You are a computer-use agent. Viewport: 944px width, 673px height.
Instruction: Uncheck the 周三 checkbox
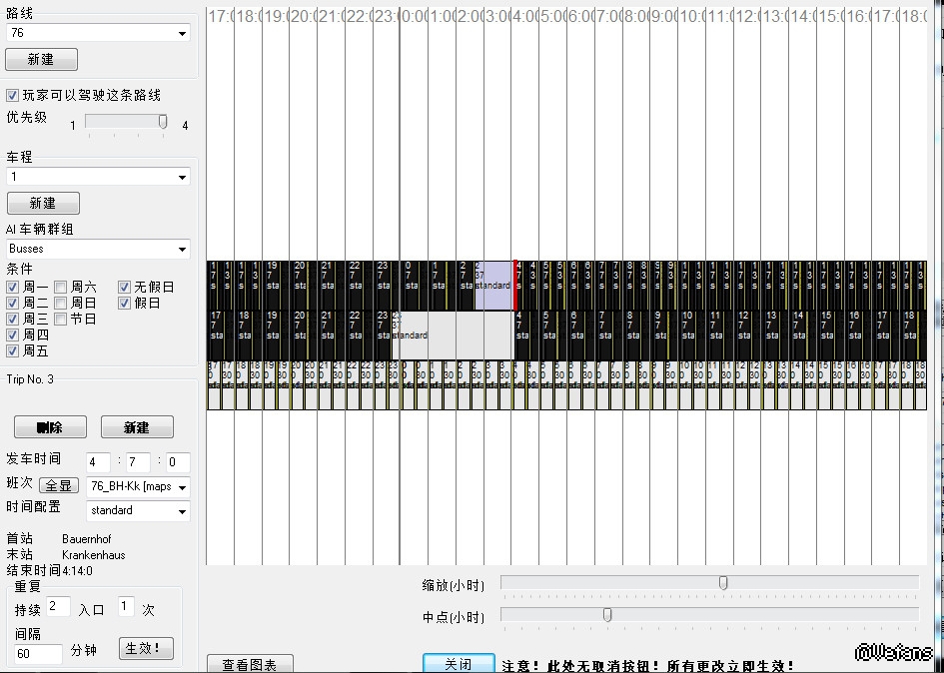pos(12,320)
